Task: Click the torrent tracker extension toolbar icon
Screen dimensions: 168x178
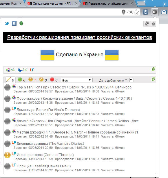Action: [x=155, y=12]
